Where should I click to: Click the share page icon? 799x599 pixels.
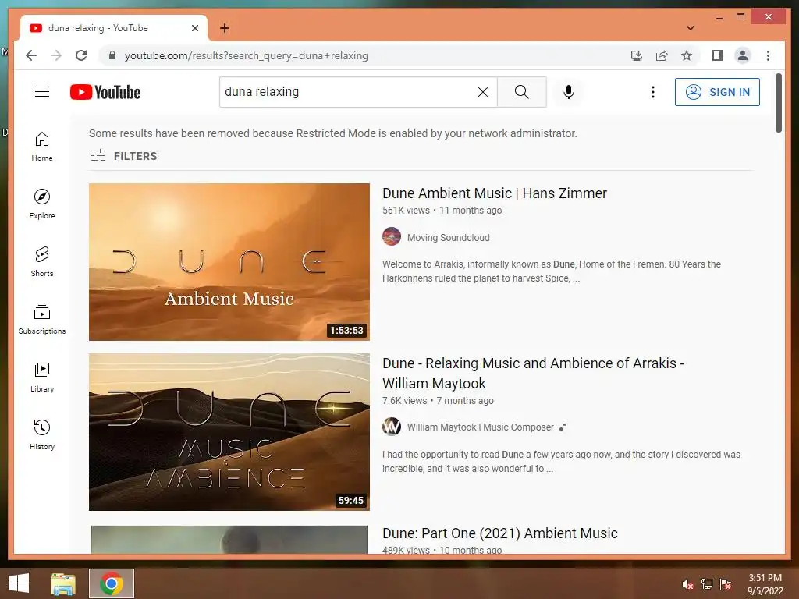(x=662, y=55)
